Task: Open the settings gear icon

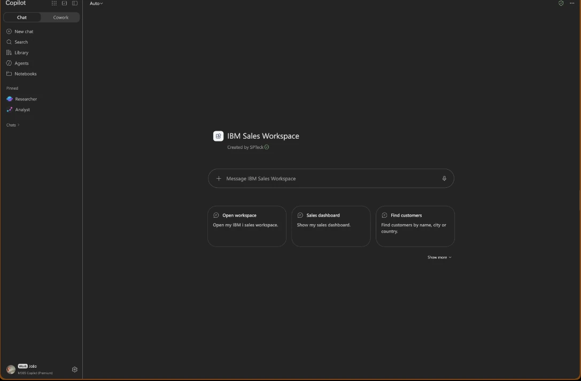Action: pos(74,370)
